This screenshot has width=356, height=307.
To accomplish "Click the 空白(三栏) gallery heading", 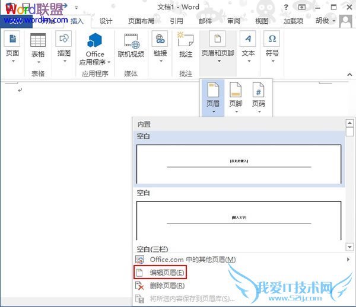I will tap(152, 249).
